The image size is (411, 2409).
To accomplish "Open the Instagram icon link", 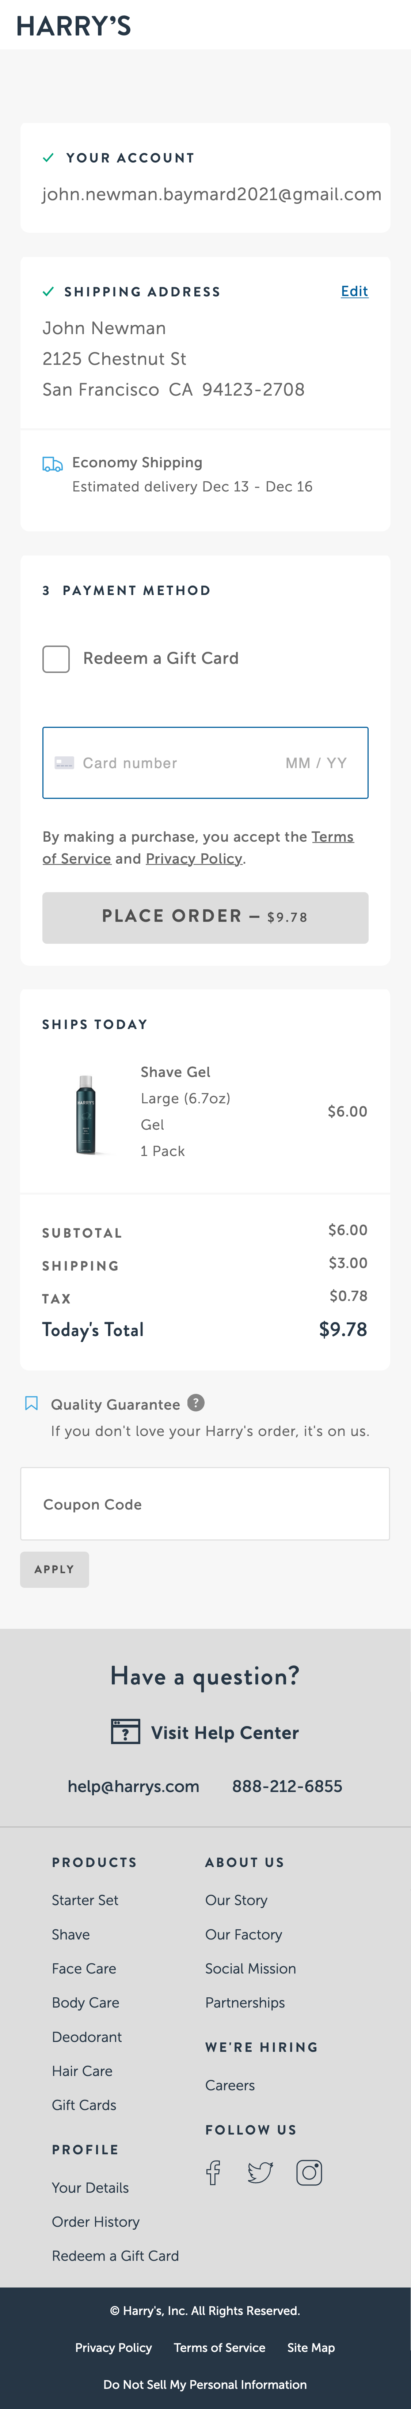I will point(309,2172).
